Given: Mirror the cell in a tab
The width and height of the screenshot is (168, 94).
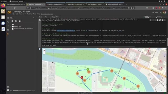Looking at the screenshot, I should (x=160, y=20).
